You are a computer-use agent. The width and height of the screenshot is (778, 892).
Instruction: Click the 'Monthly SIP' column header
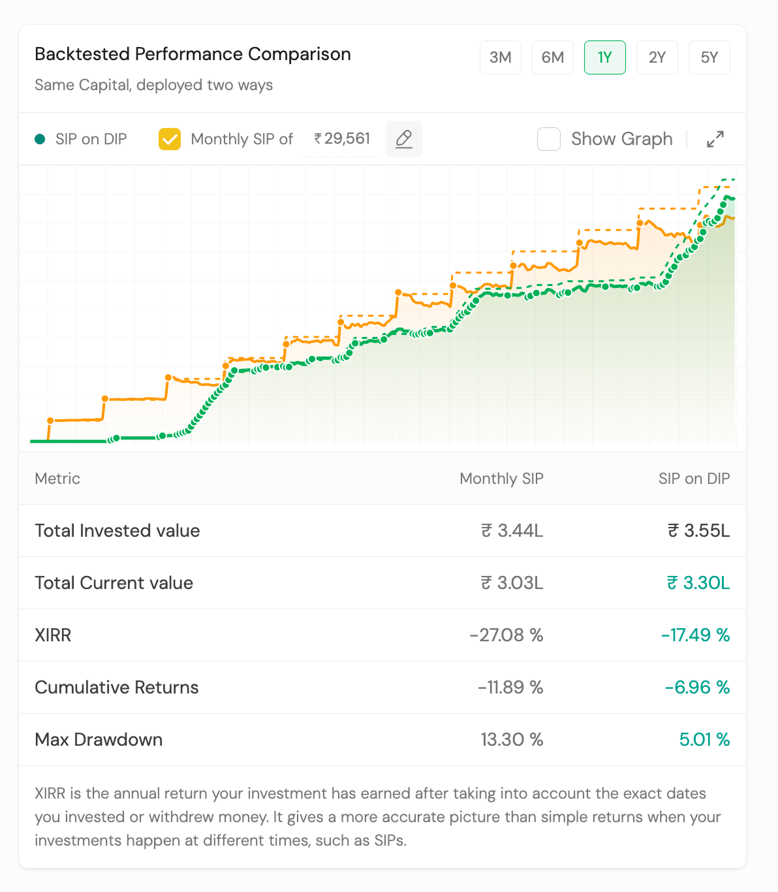coord(501,479)
